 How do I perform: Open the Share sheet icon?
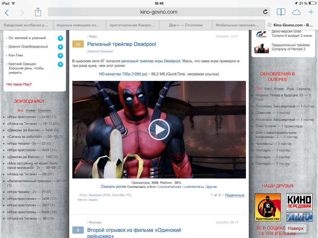[38, 12]
